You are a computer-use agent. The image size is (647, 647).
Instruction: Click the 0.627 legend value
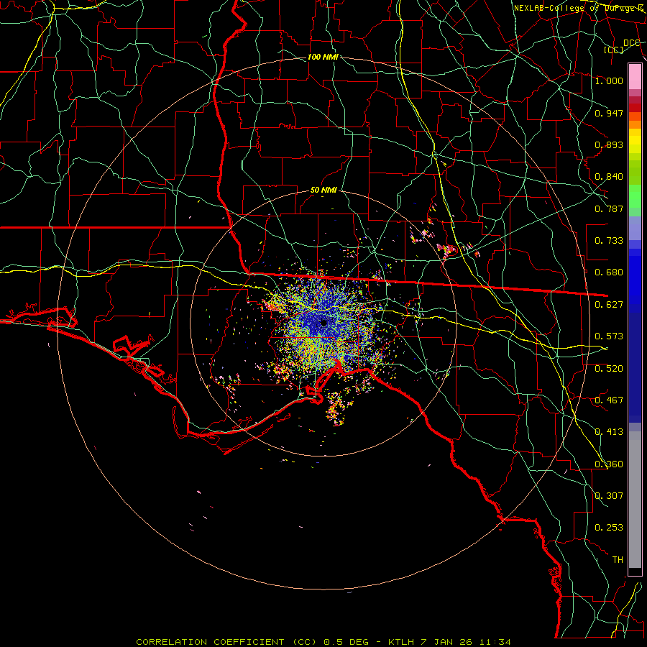609,305
